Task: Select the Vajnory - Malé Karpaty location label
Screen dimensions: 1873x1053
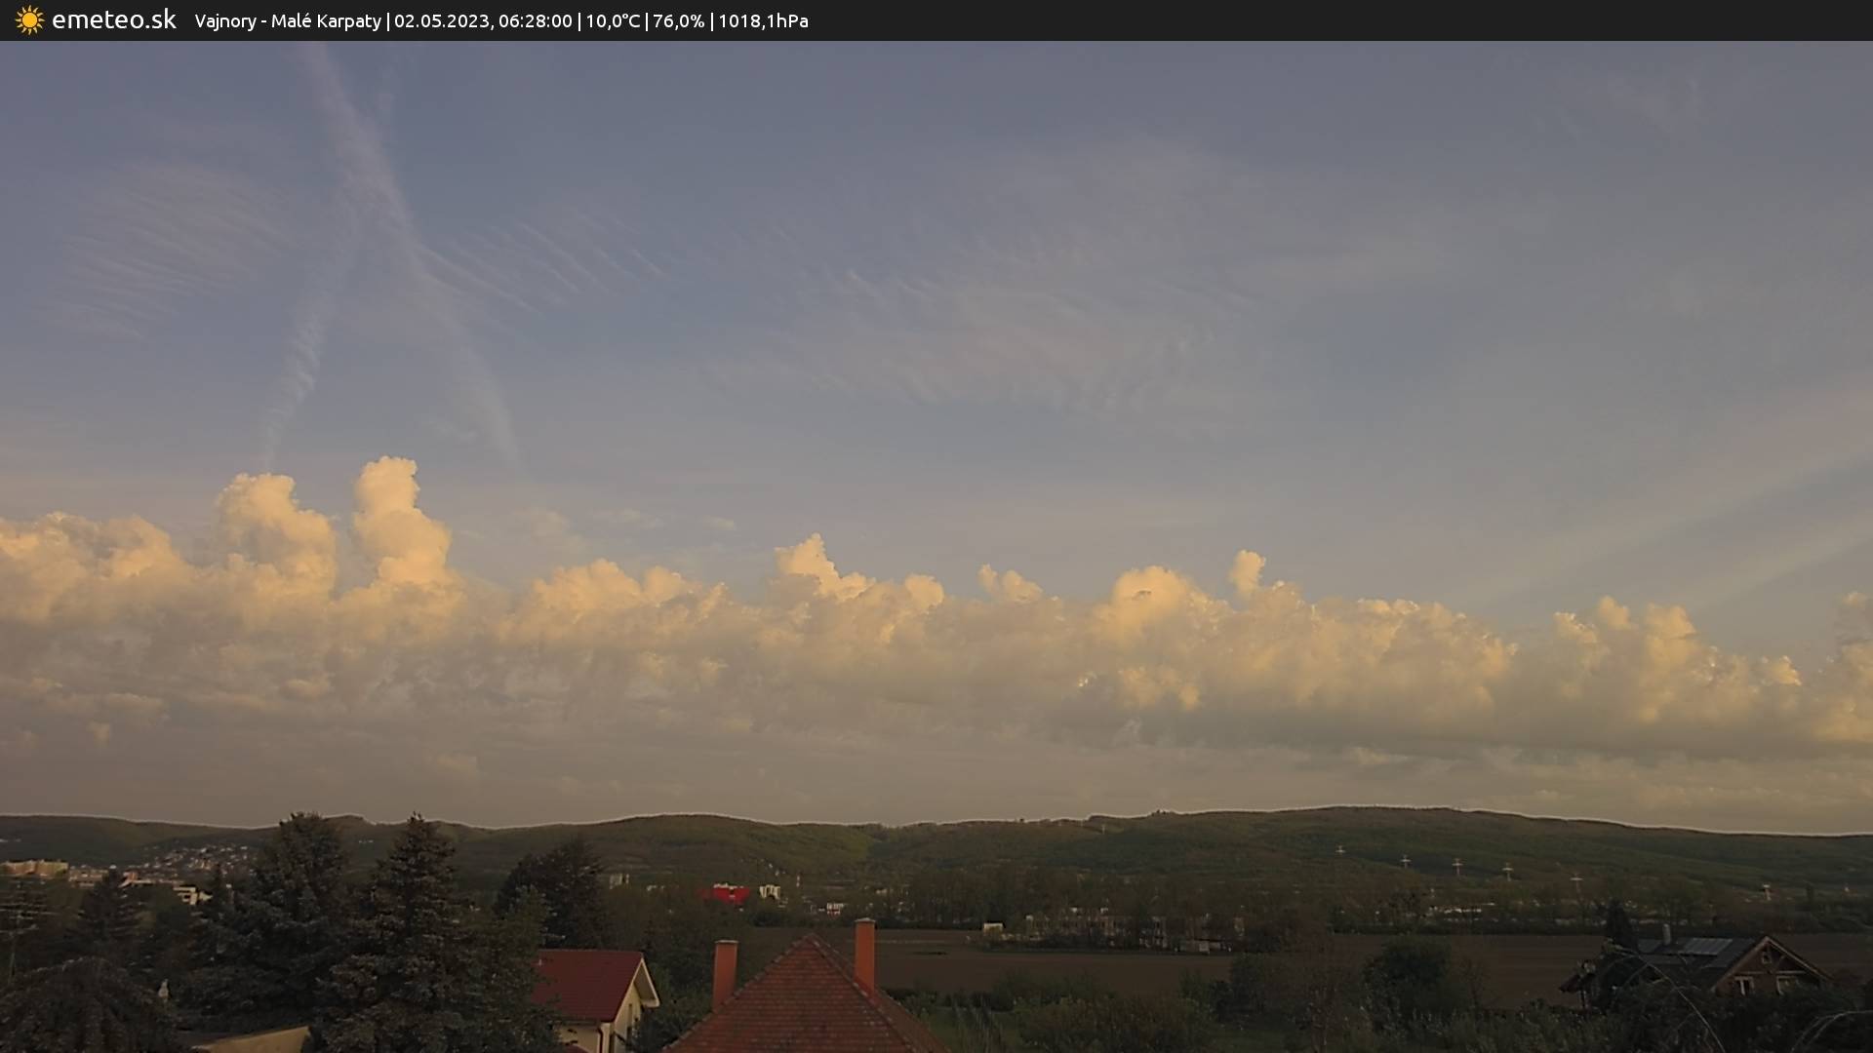Action: coord(288,21)
